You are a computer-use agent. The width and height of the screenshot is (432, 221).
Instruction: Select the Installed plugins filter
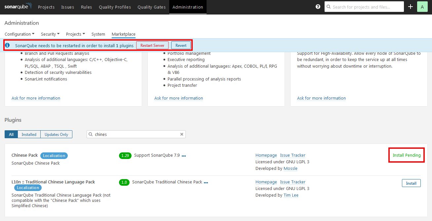click(29, 134)
